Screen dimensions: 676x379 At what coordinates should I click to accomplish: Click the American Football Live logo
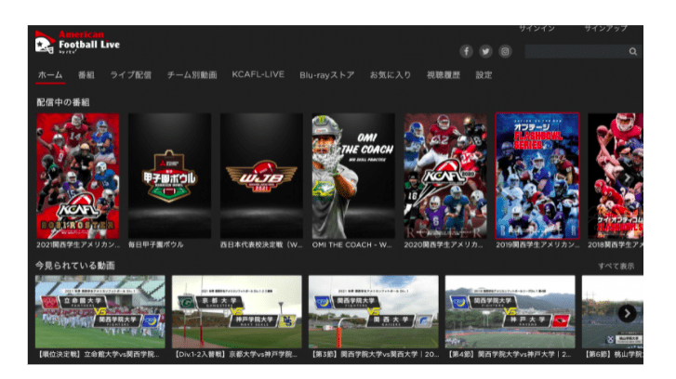[77, 43]
